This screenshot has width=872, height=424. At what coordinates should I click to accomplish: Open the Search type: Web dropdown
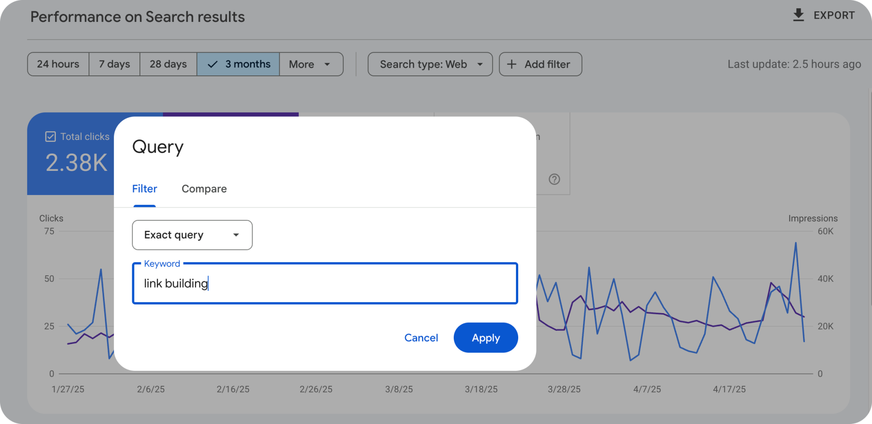coord(430,64)
